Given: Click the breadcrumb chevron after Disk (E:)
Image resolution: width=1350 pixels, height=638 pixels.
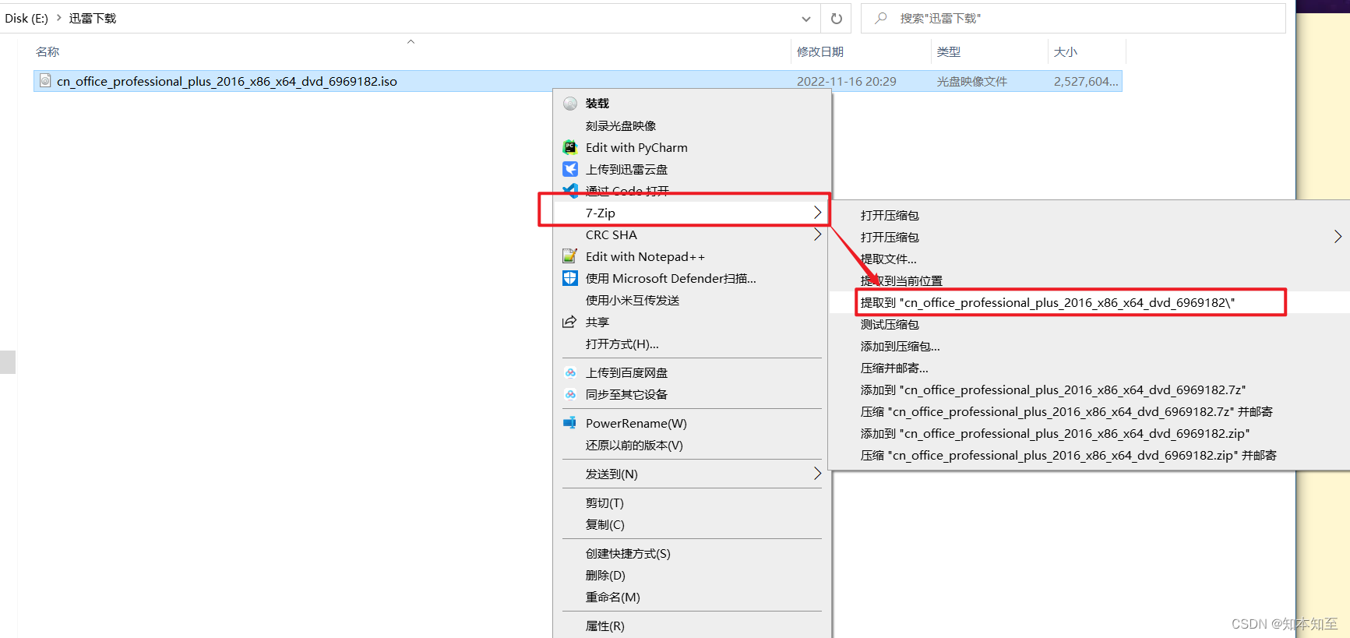Looking at the screenshot, I should point(58,18).
